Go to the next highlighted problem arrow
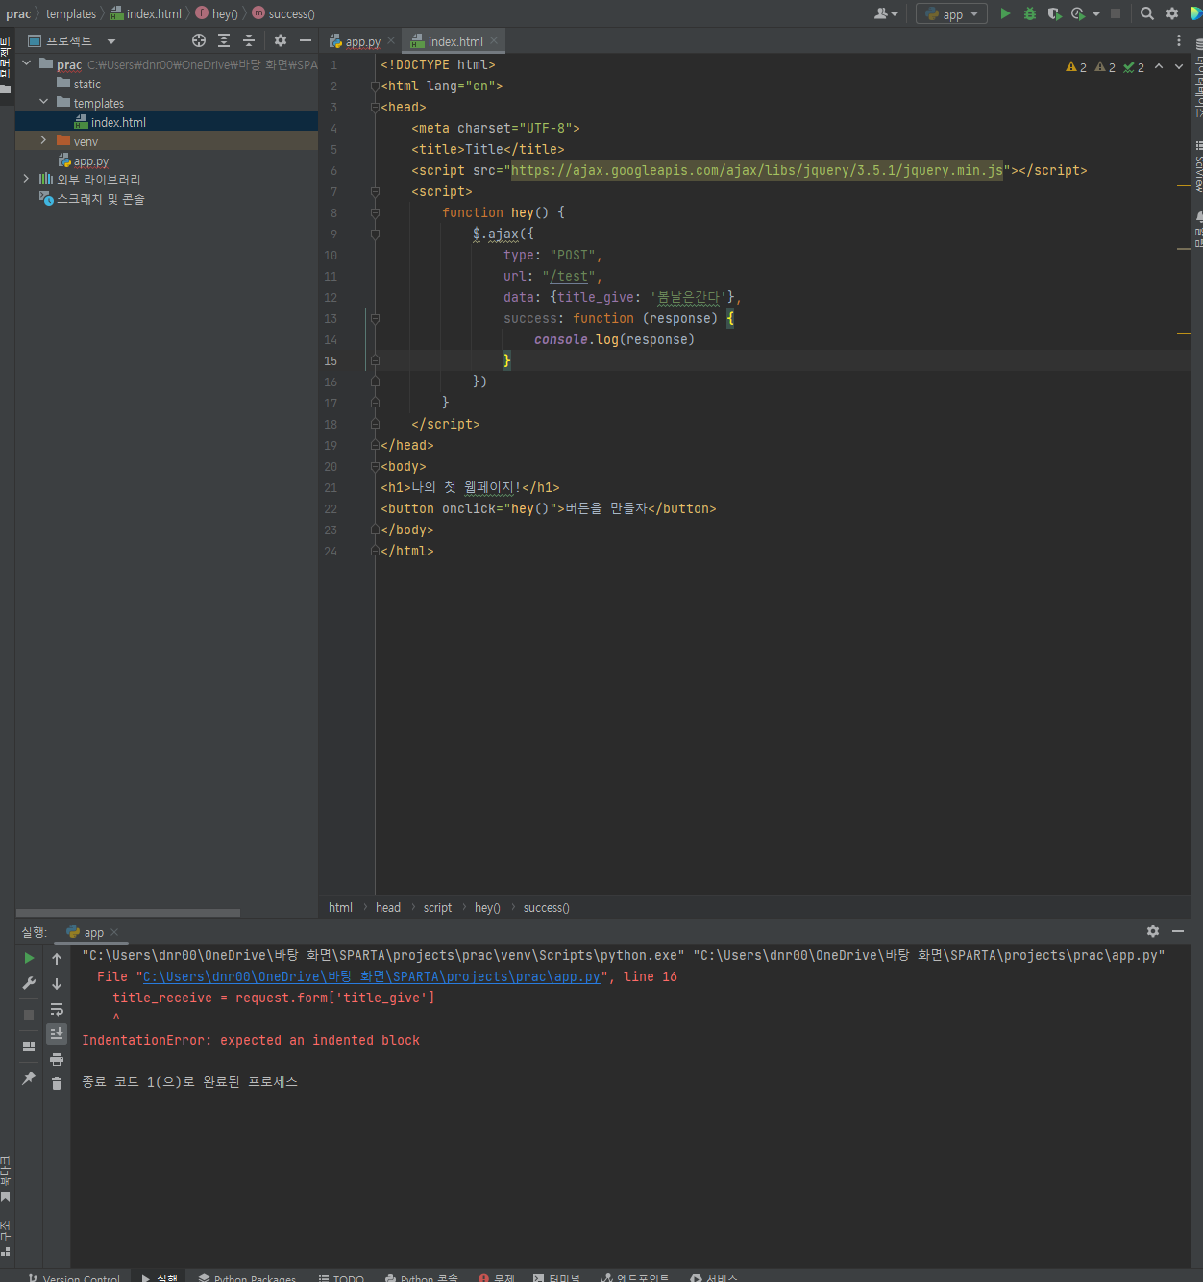Viewport: 1203px width, 1282px height. coord(1179,66)
